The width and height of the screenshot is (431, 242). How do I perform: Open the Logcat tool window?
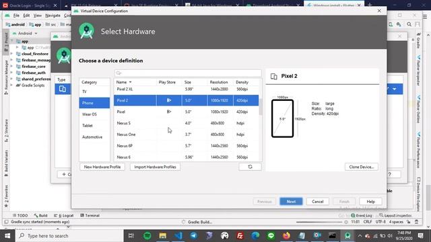point(64,215)
